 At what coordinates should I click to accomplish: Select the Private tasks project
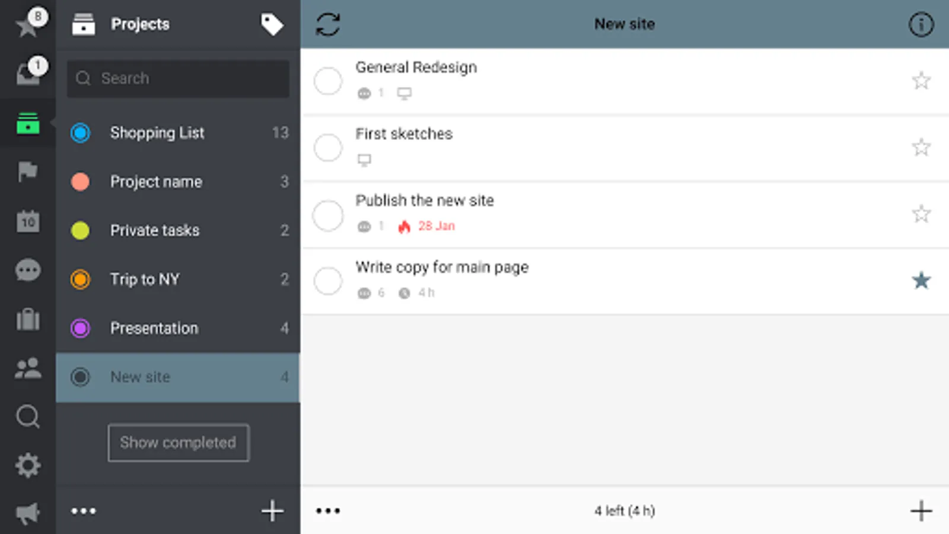[x=178, y=230]
